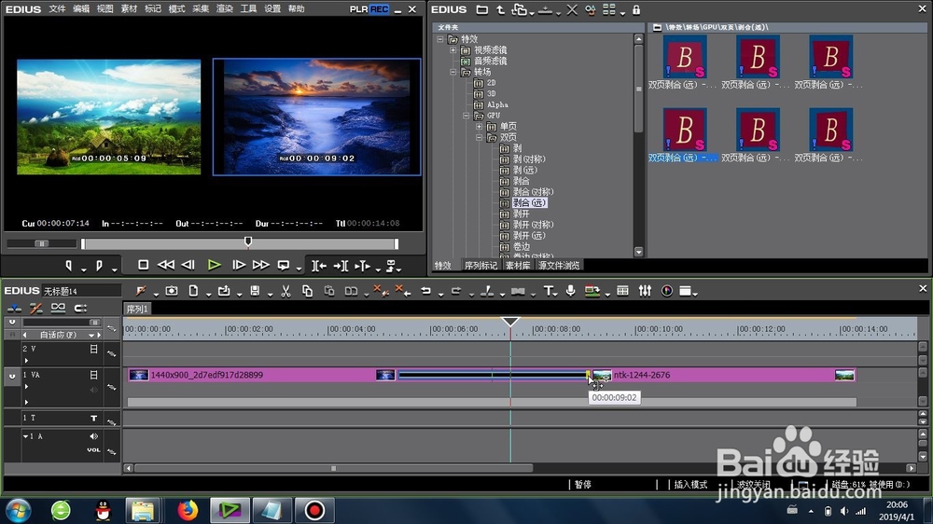933x524 pixels.
Task: Select the 序列1 sequence tab
Action: (x=137, y=309)
